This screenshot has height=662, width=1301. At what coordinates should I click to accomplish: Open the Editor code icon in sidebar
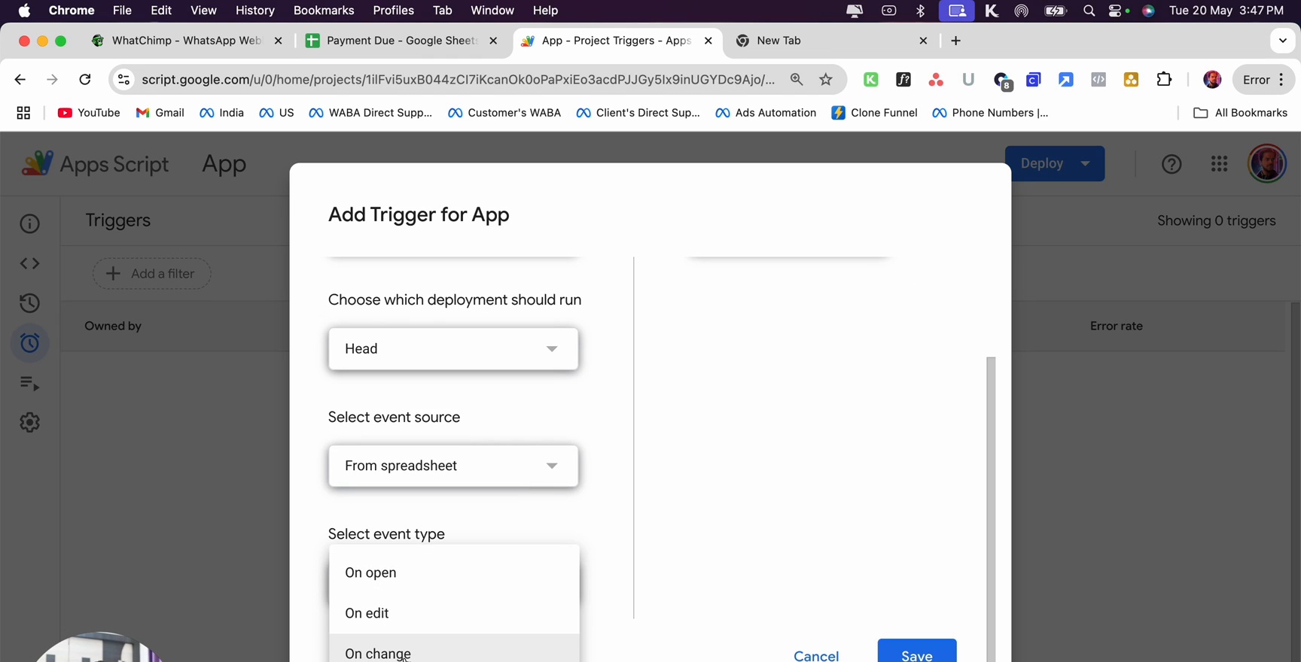[29, 263]
